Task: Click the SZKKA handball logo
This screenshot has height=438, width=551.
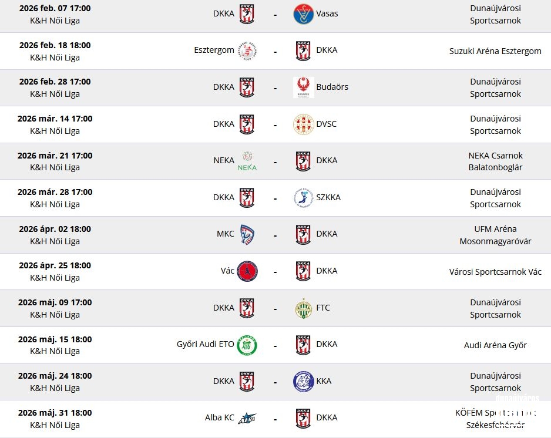Action: 303,198
